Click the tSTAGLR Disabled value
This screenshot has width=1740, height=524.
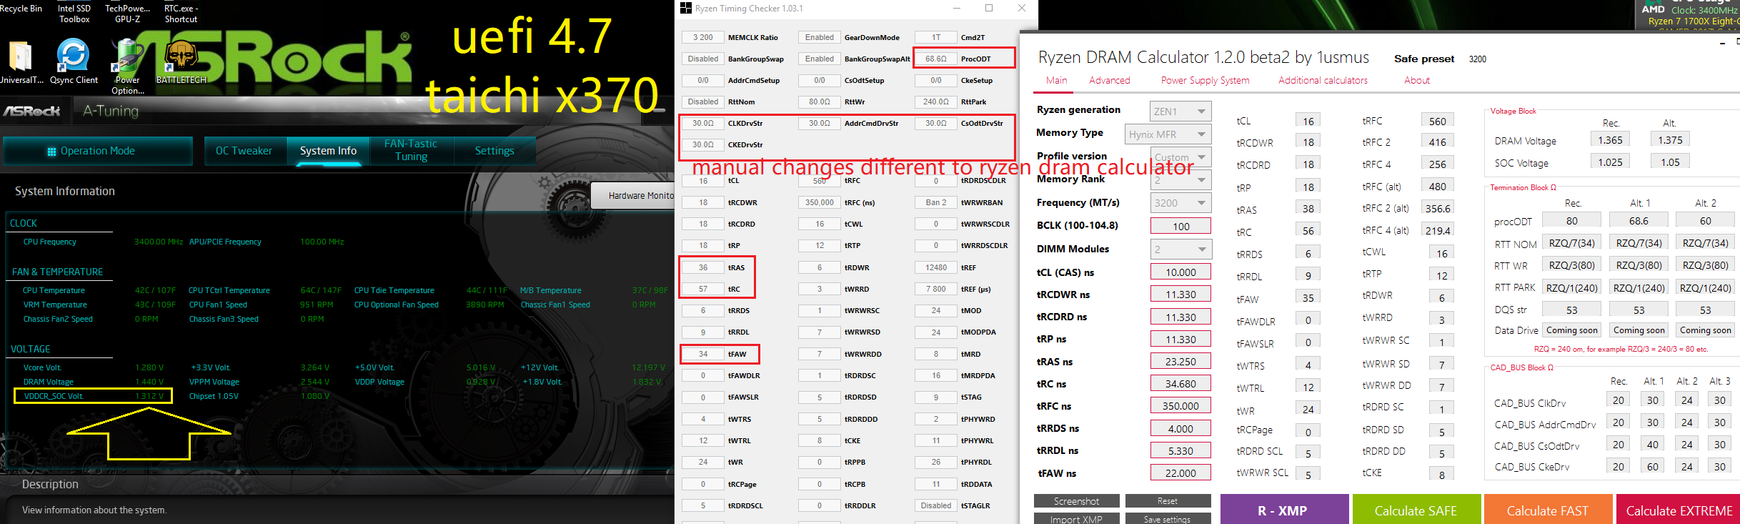(x=936, y=505)
